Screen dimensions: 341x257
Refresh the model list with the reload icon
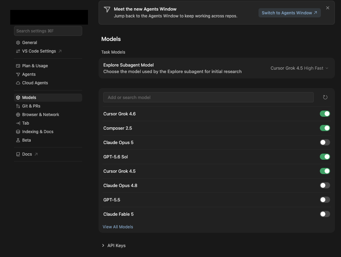click(x=325, y=97)
